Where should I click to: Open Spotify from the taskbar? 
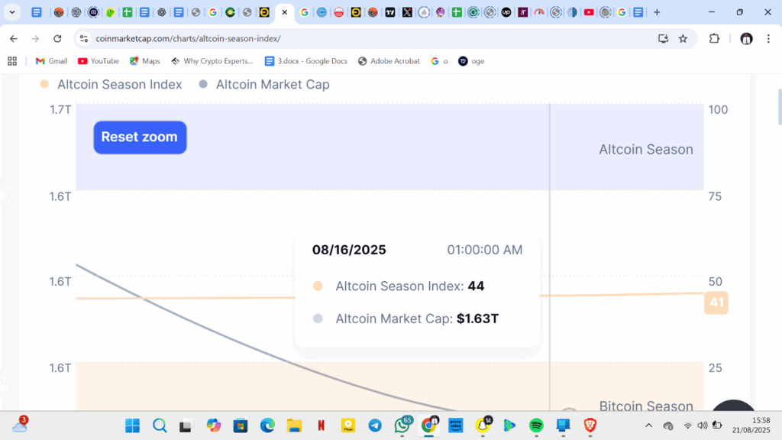pos(536,425)
